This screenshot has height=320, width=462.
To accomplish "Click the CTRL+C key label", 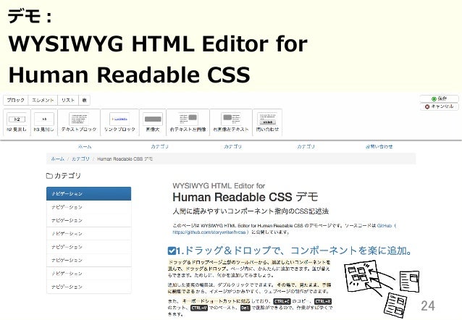I will (x=282, y=301).
